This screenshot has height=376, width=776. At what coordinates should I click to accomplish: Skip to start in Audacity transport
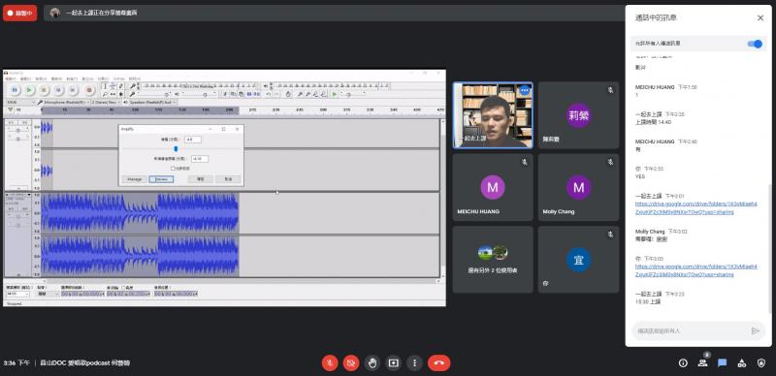click(58, 90)
